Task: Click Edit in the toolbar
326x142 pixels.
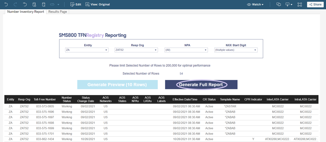Action: [x=76, y=4]
